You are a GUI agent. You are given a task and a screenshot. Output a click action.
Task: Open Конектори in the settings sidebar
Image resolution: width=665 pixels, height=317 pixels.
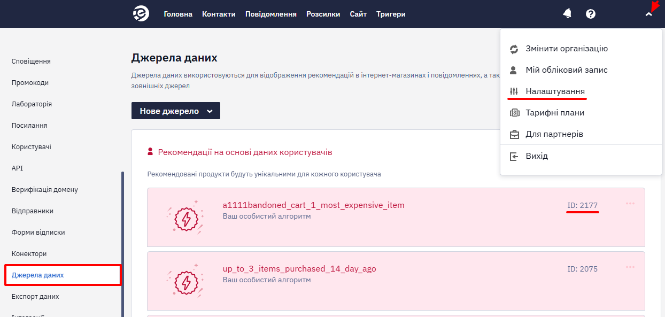click(x=29, y=254)
